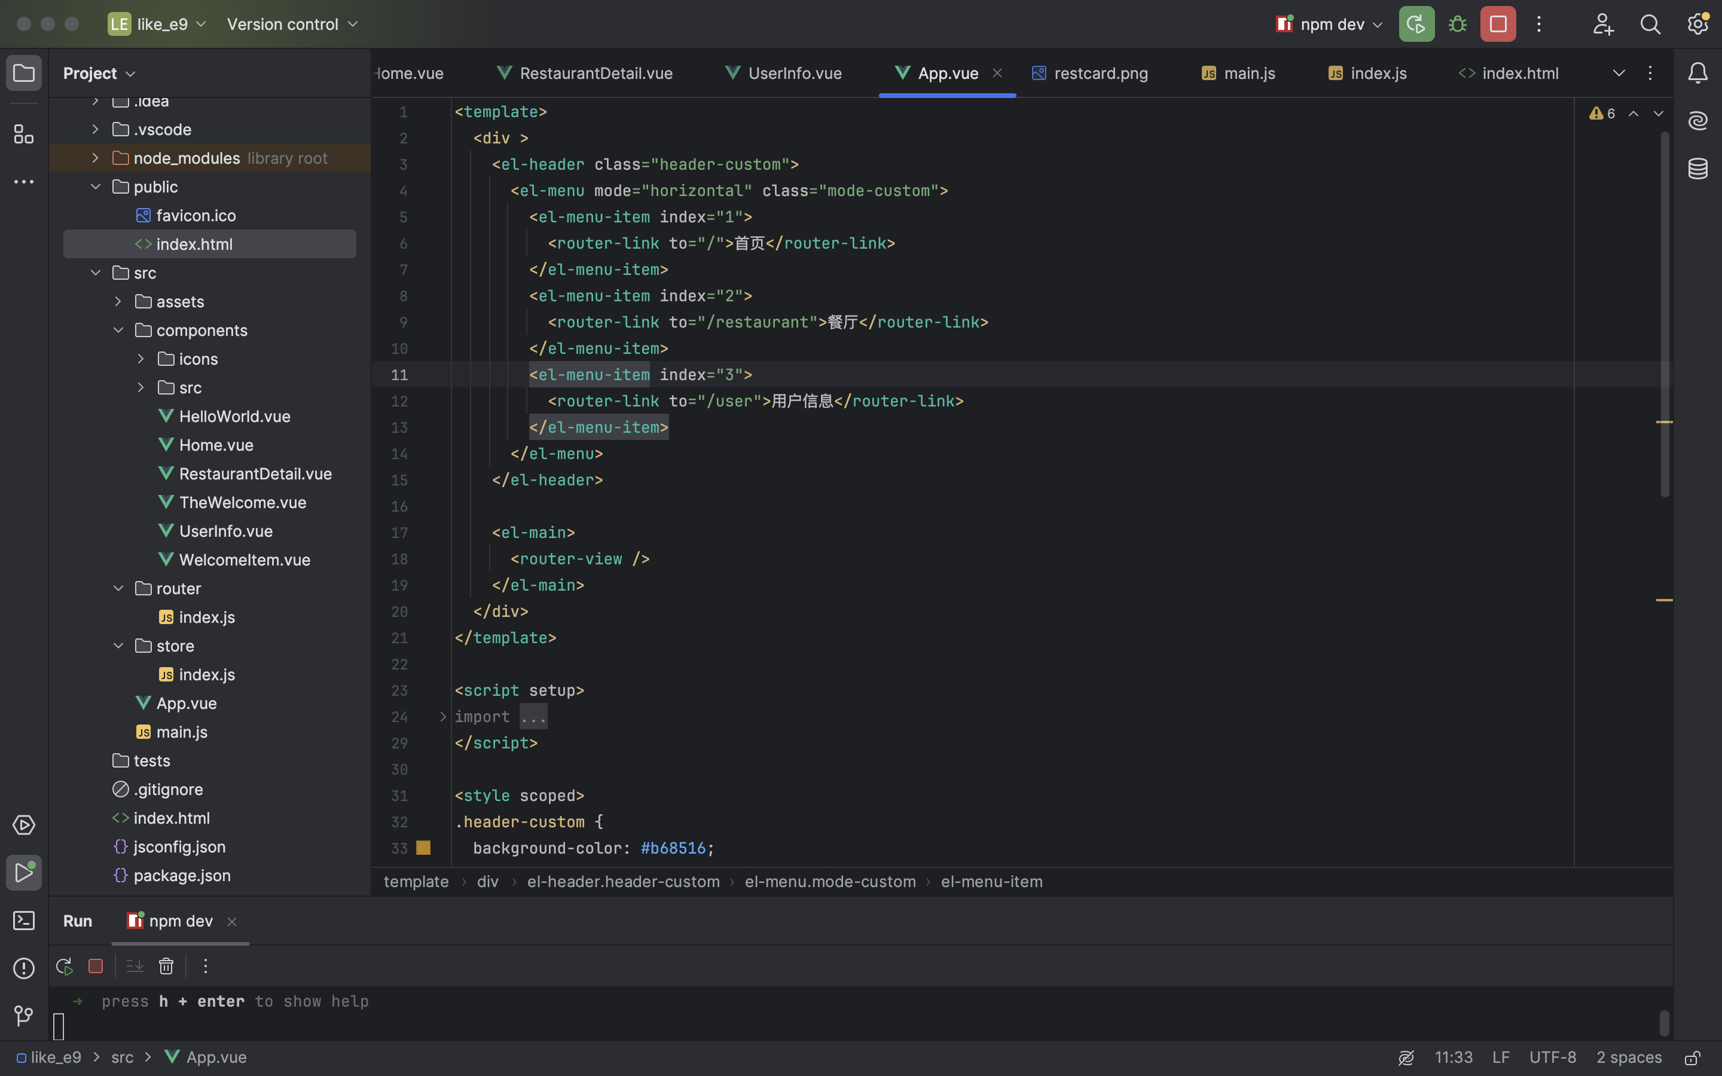Viewport: 1722px width, 1076px height.
Task: Switch to UserInfo.vue editor tab
Action: [783, 74]
